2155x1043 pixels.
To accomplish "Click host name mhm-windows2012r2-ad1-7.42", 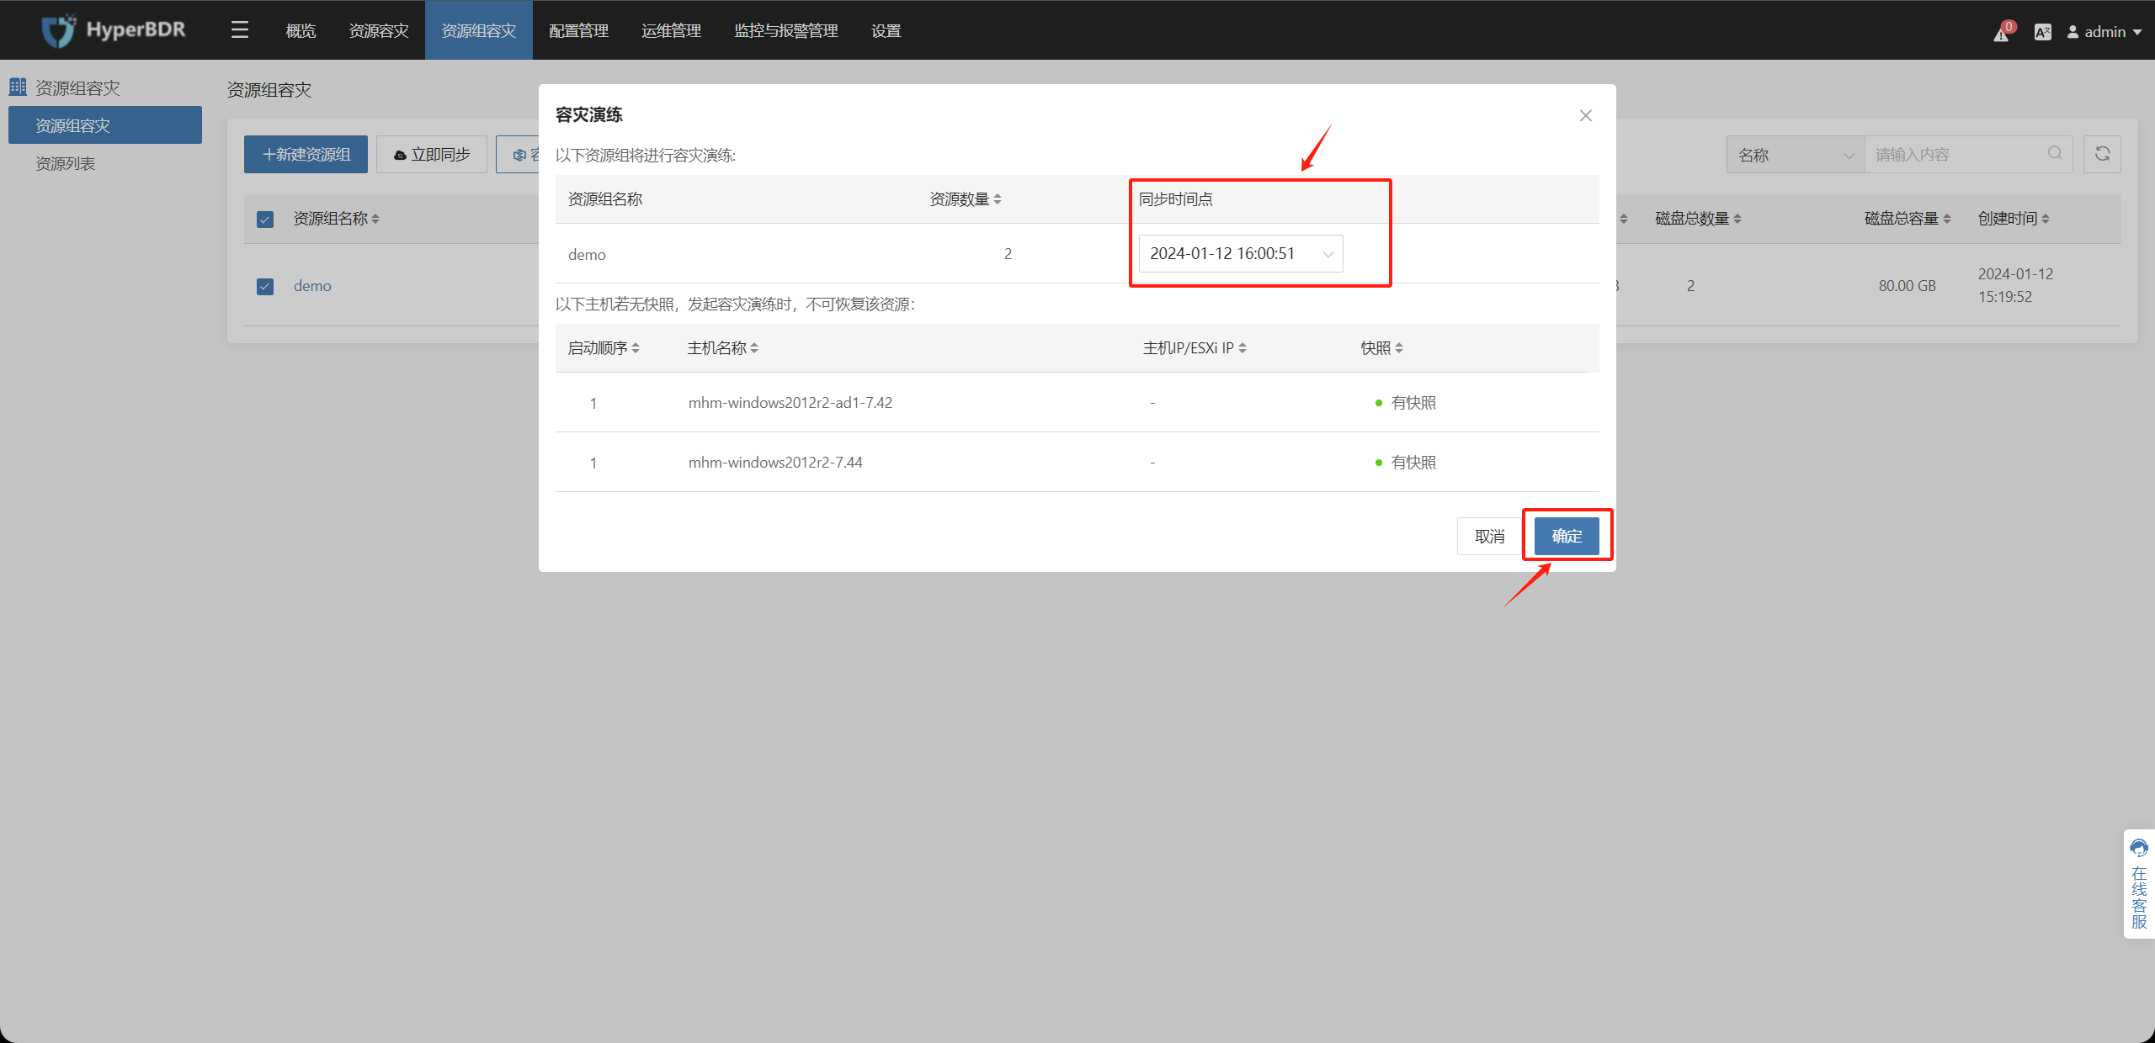I will 790,403.
